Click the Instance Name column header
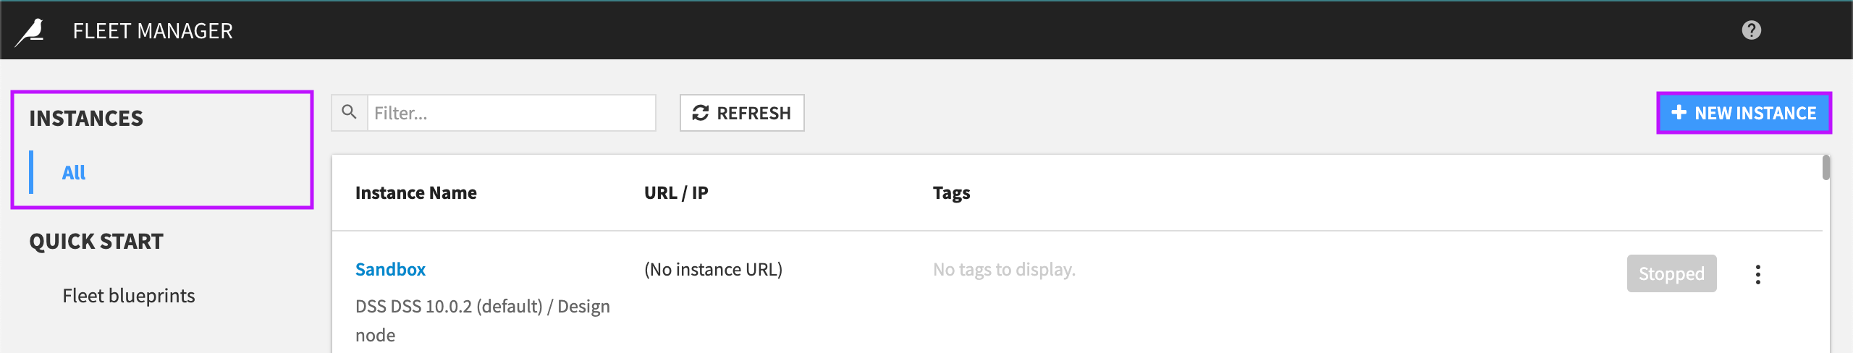The width and height of the screenshot is (1853, 353). pos(415,193)
